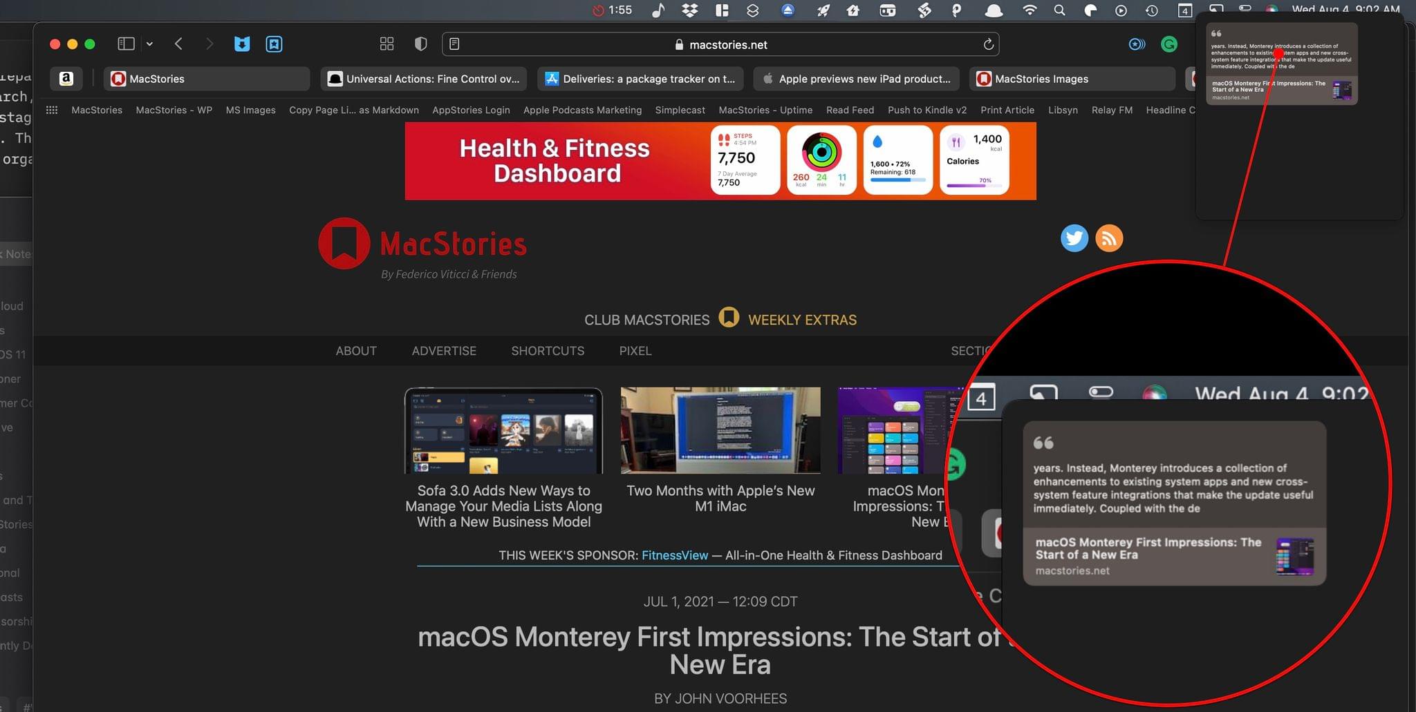The height and width of the screenshot is (712, 1416).
Task: Open Club MacStories link
Action: (646, 320)
